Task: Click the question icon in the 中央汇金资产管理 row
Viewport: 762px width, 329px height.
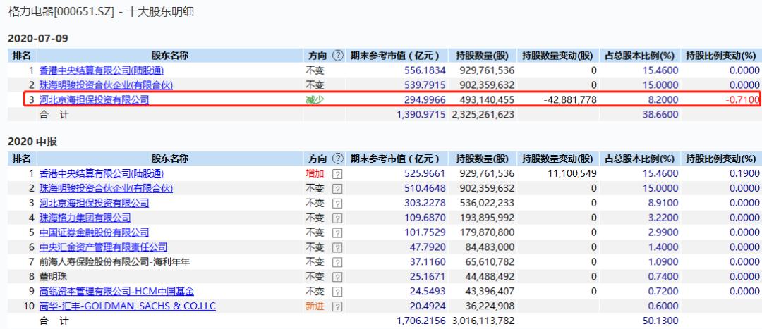Action: point(337,247)
